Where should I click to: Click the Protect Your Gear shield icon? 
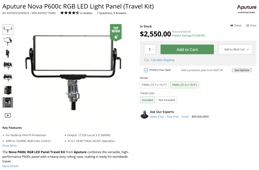pos(146,70)
